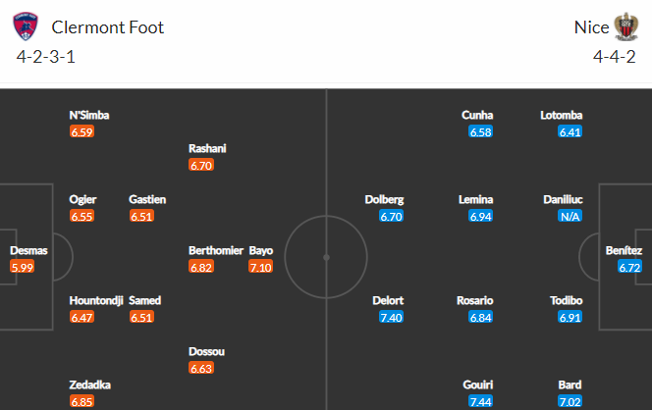The image size is (652, 410).
Task: Click Bayo's 7.10 rating badge
Action: click(x=261, y=267)
